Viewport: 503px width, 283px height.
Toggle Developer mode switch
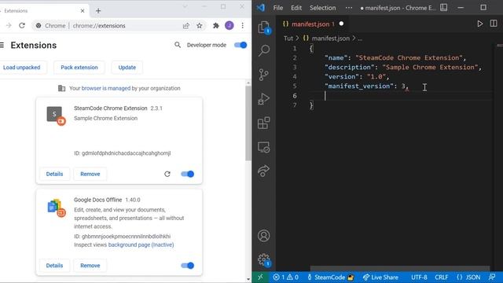[240, 46]
